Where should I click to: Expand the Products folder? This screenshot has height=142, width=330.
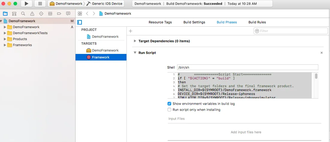point(5,39)
